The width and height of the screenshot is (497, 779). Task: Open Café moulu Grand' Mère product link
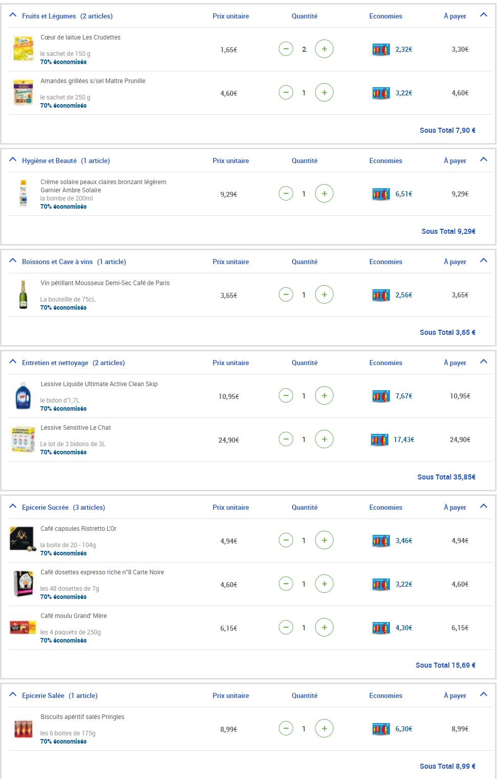pos(74,616)
